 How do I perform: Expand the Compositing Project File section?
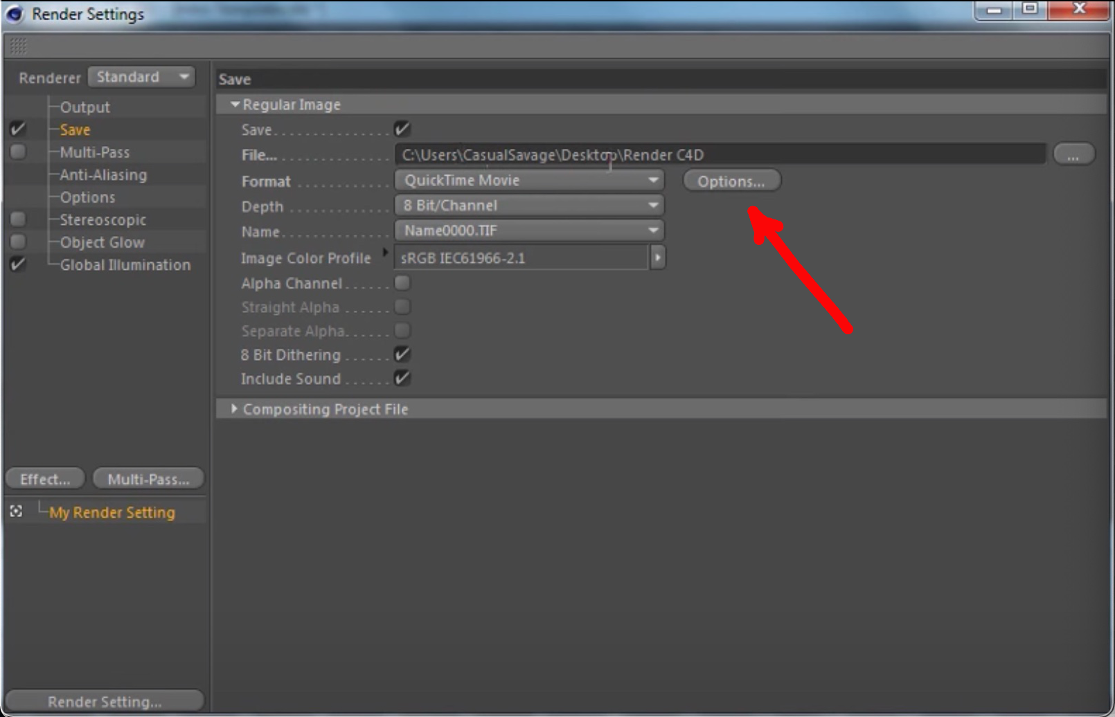coord(235,408)
